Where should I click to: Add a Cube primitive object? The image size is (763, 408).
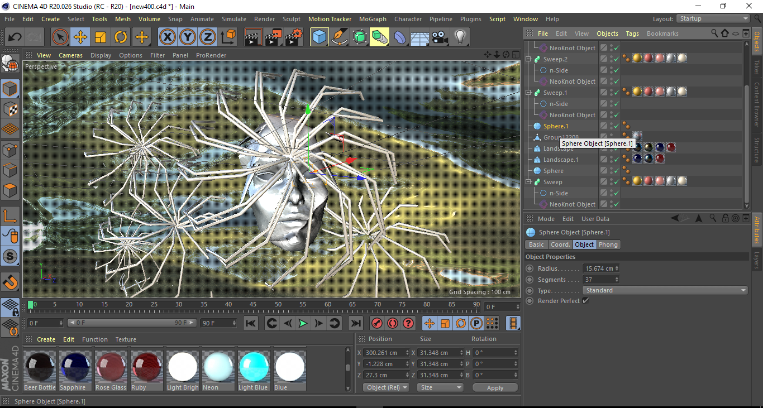pos(319,37)
